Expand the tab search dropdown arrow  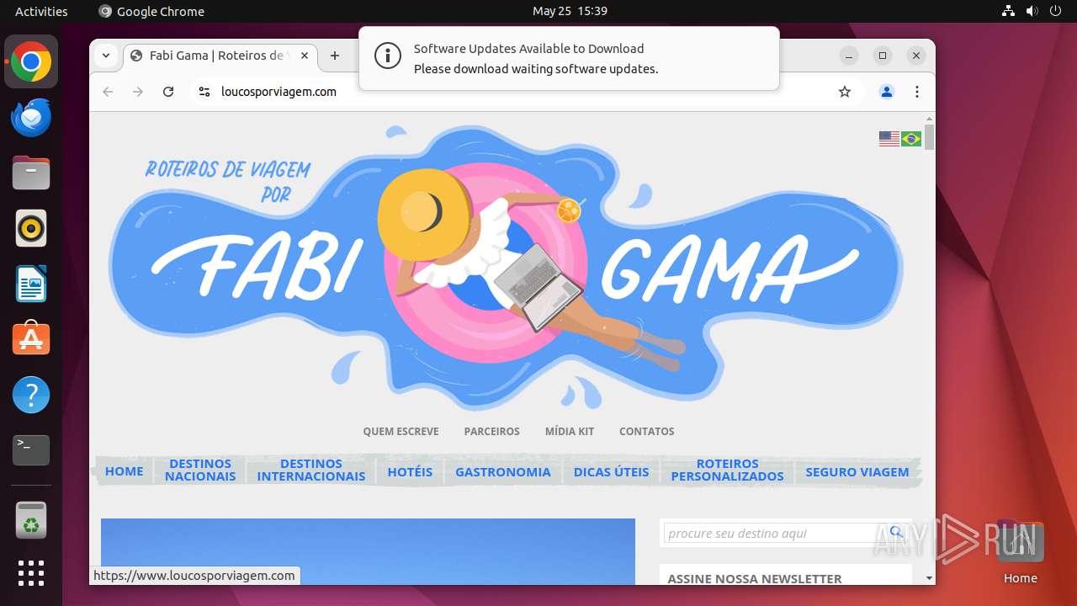[x=106, y=56]
